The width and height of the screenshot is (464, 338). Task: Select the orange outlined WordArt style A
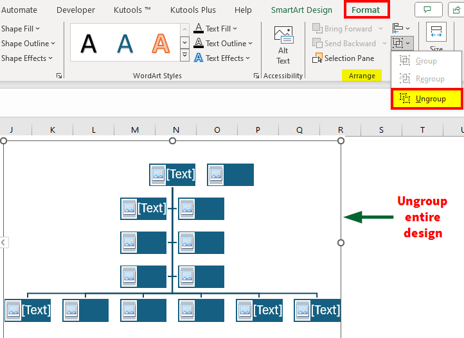pyautogui.click(x=161, y=44)
